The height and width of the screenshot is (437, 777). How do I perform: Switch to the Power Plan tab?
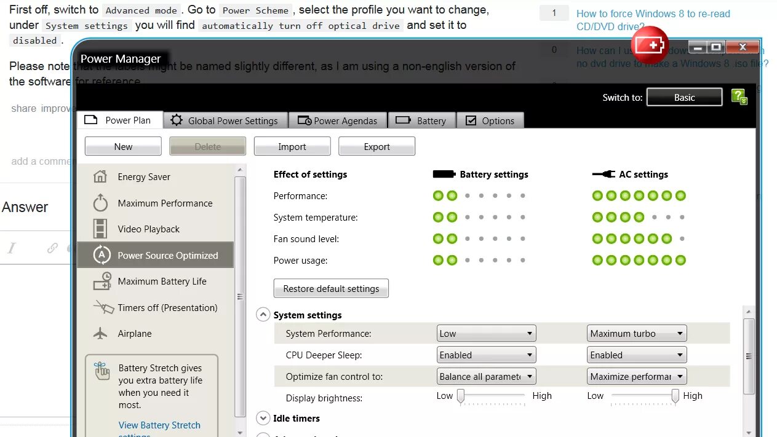[120, 120]
